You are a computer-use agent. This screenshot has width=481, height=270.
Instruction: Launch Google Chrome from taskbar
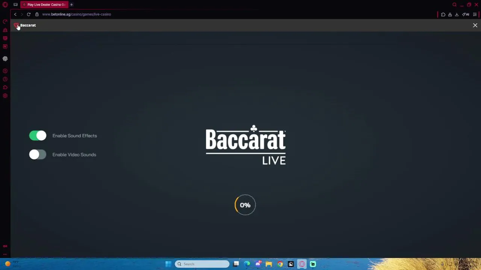click(280, 264)
